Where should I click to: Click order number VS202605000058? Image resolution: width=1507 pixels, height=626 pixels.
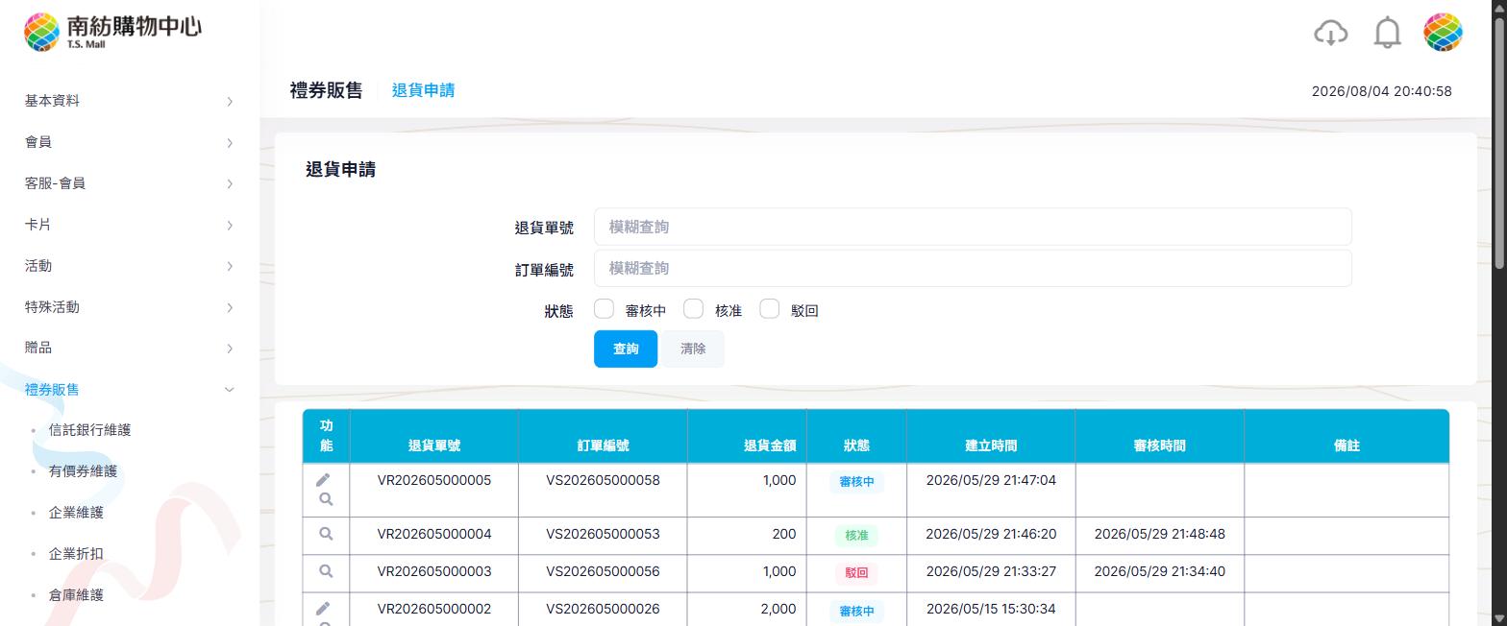click(x=603, y=480)
